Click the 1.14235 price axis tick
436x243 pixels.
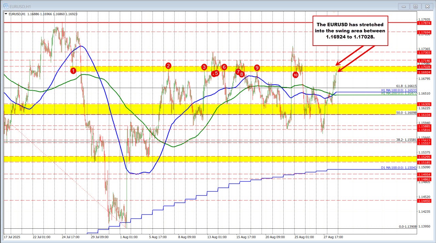[424, 212]
